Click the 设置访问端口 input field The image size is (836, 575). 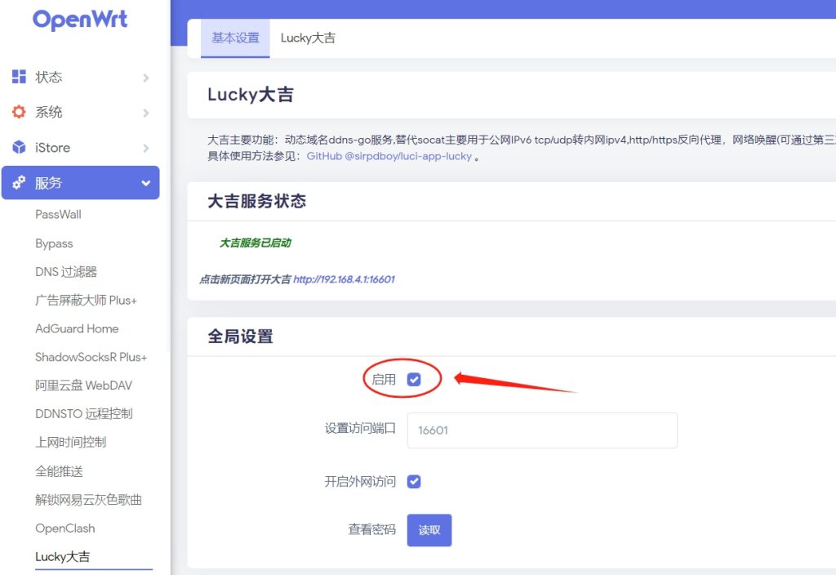[x=542, y=430]
